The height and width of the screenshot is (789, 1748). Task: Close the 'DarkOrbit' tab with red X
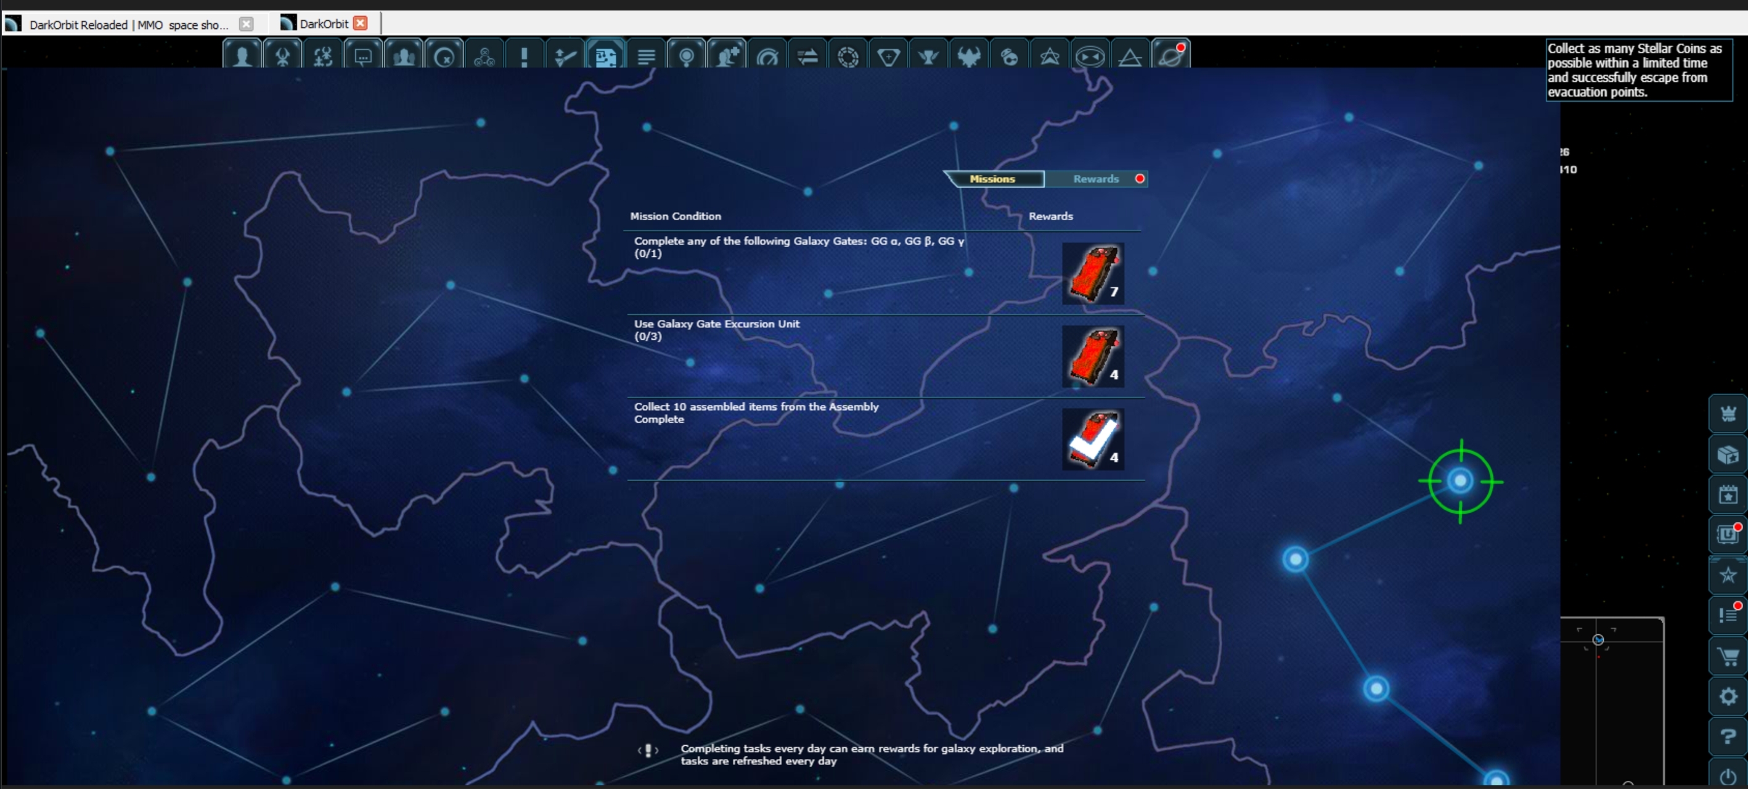coord(361,24)
